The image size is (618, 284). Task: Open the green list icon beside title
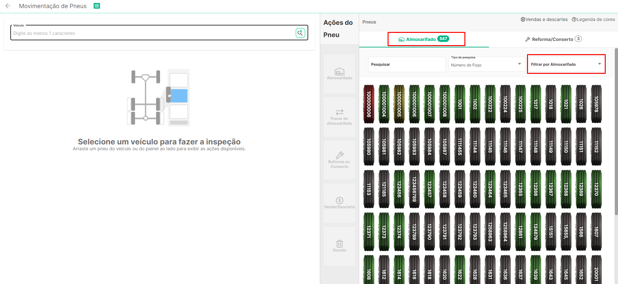coord(96,6)
